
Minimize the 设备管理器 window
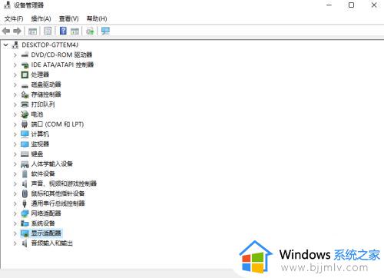pyautogui.click(x=329, y=5)
